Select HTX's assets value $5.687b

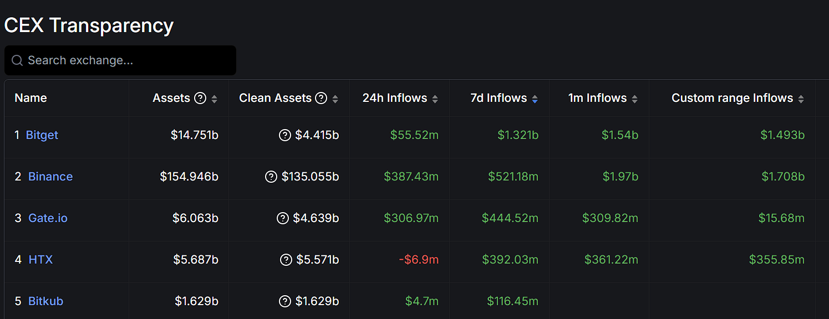pyautogui.click(x=196, y=260)
